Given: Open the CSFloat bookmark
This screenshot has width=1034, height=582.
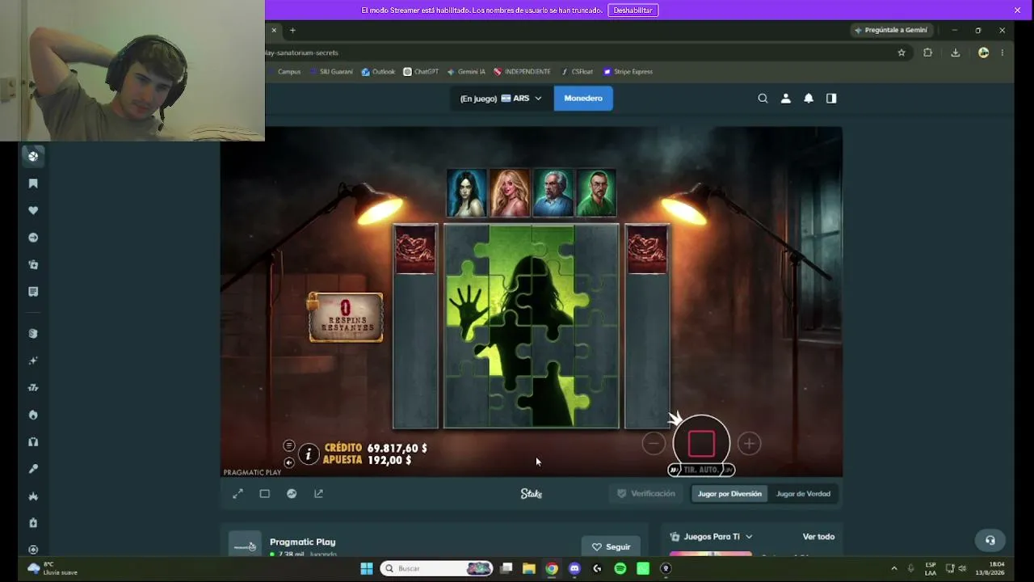Looking at the screenshot, I should 577,72.
